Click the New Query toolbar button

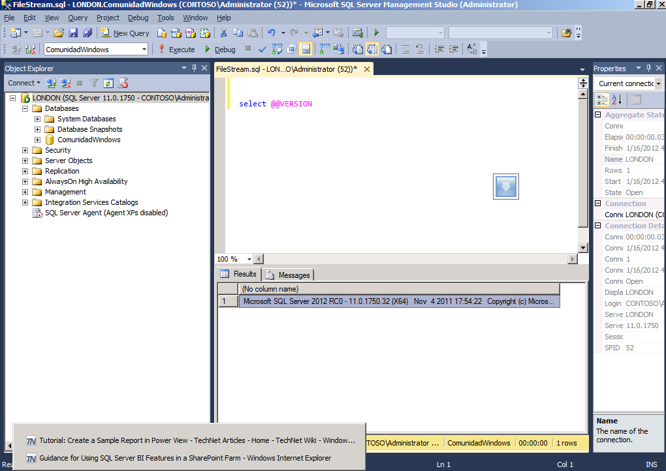[x=125, y=33]
